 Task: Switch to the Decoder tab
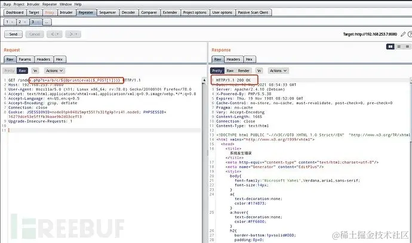[x=128, y=13]
